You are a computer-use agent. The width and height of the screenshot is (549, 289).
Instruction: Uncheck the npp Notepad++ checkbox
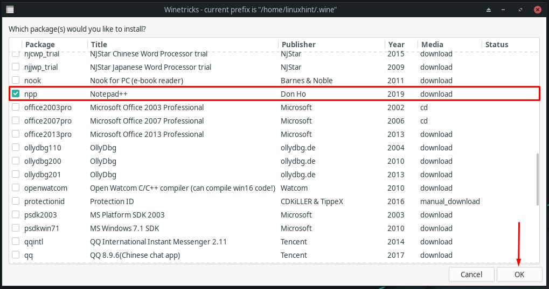16,93
